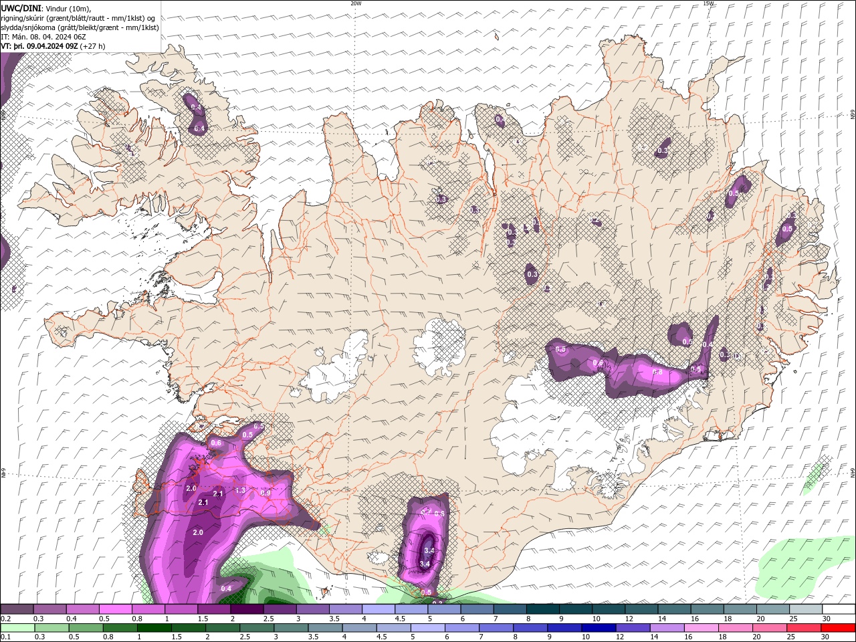
Task: Pick the bright magenta swatch at 0.5 in upper legend
Action: point(115,609)
